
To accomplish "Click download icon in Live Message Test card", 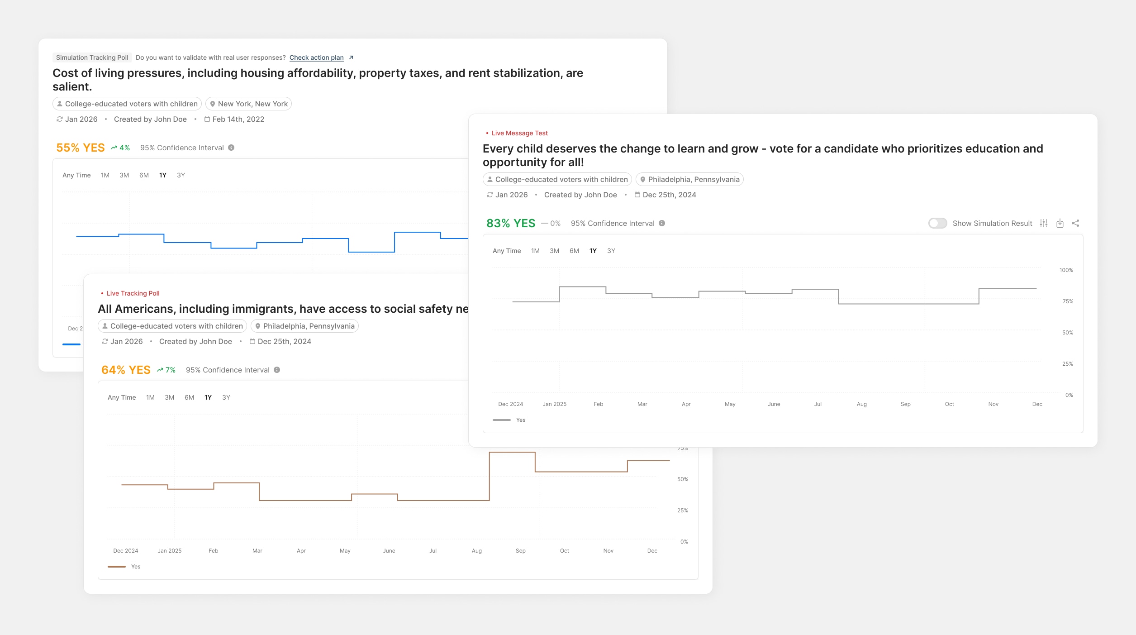I will pyautogui.click(x=1060, y=223).
